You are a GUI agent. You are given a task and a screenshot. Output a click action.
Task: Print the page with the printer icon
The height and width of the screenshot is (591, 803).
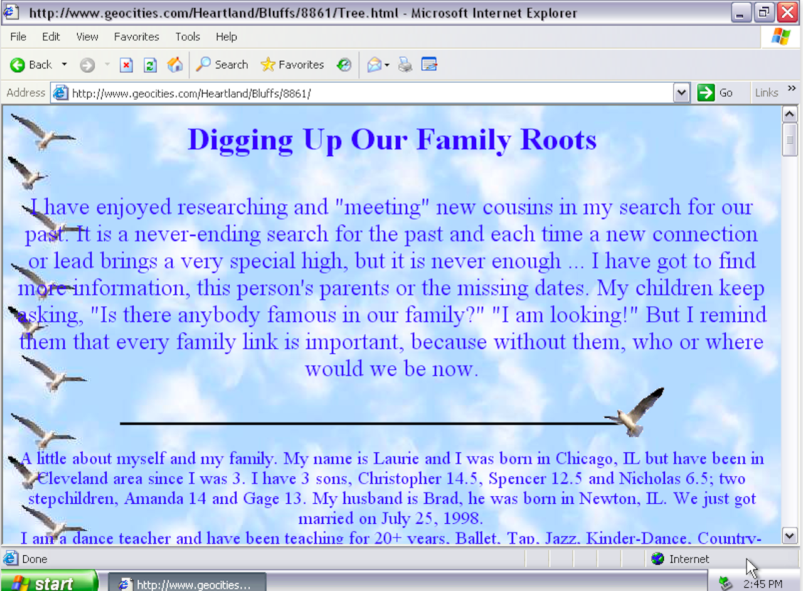click(x=405, y=65)
